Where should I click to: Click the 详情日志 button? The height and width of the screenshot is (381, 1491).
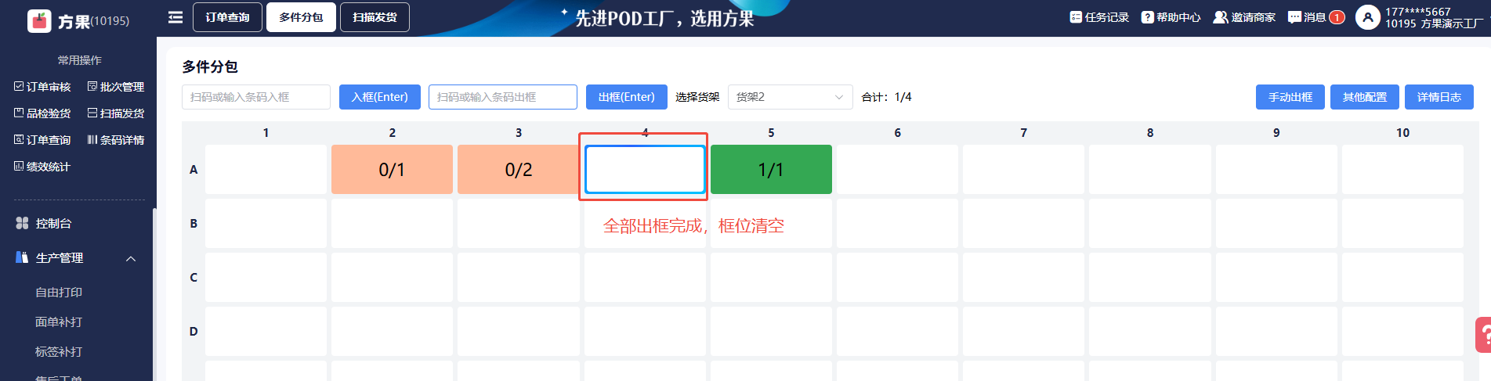click(1439, 97)
